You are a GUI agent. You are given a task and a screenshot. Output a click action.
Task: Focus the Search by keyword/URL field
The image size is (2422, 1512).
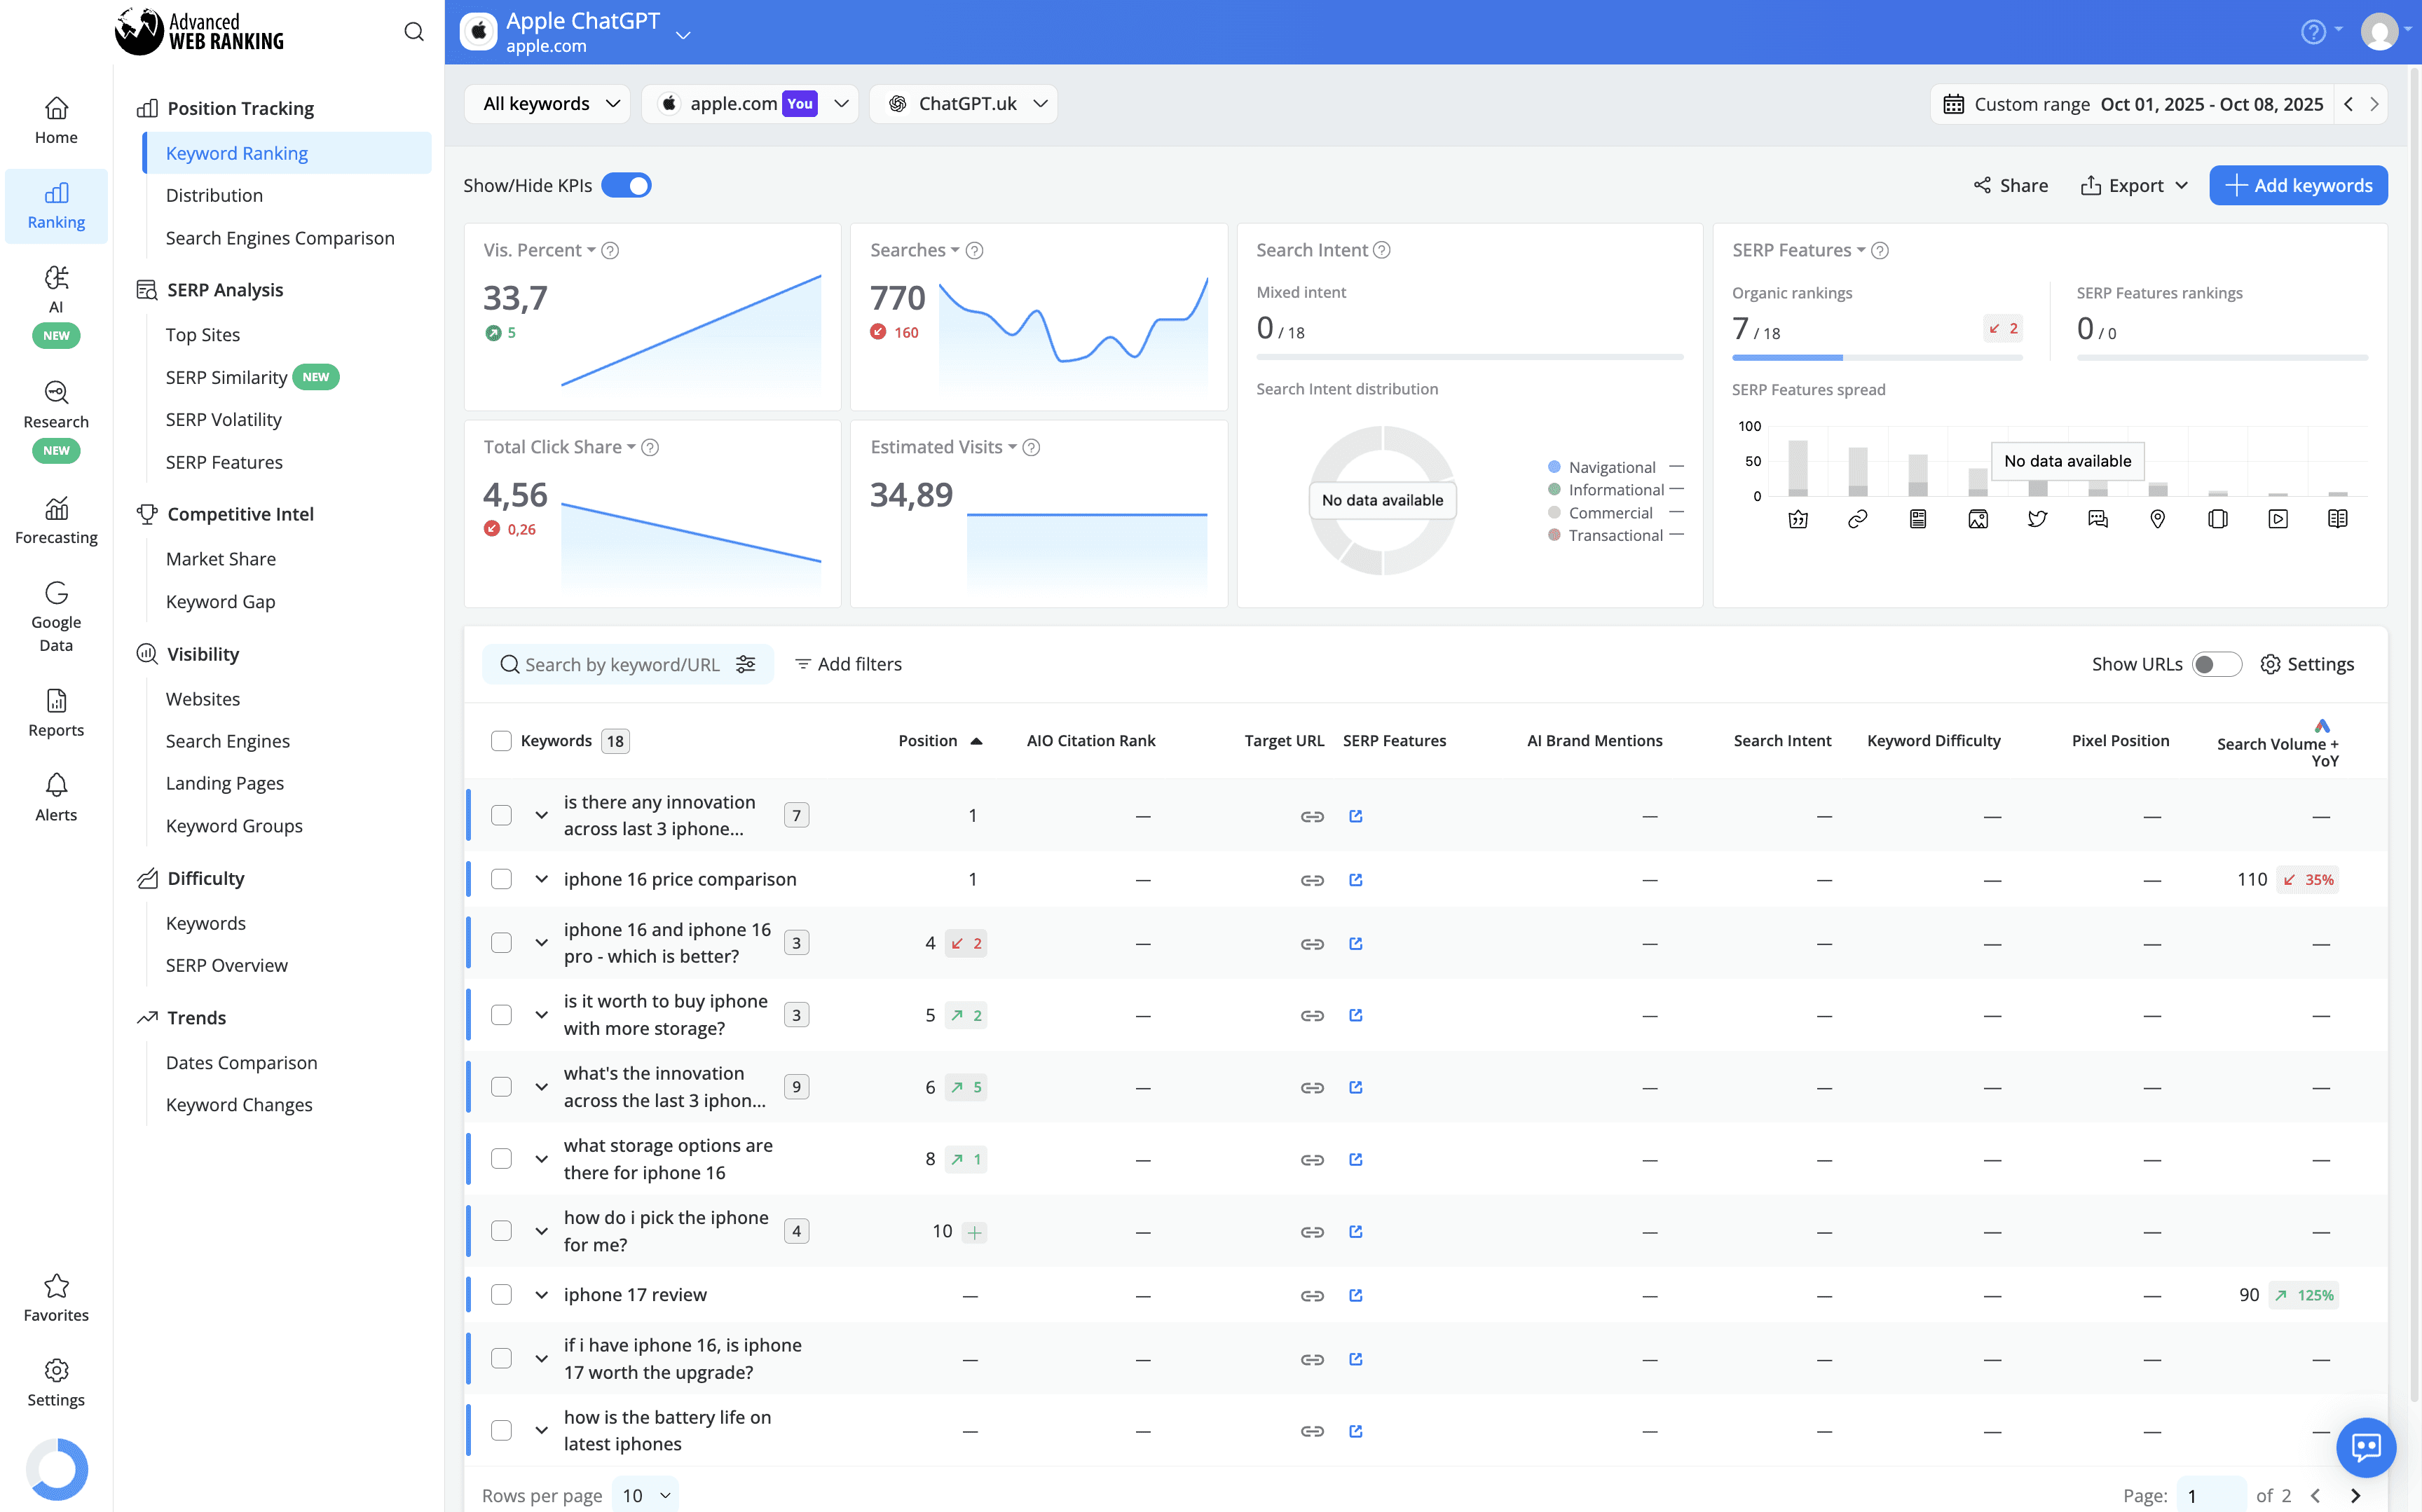pyautogui.click(x=627, y=664)
